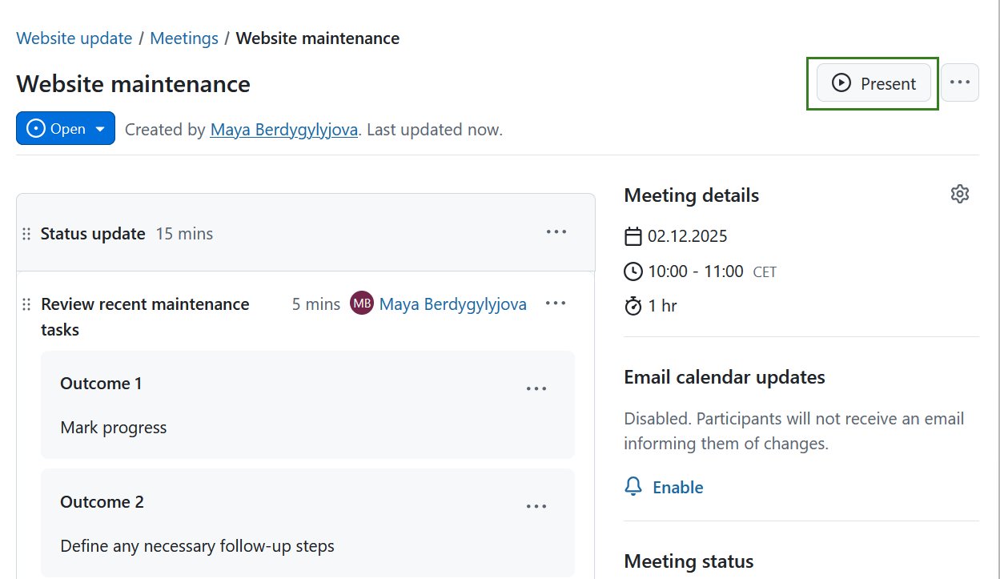The width and height of the screenshot is (1000, 579).
Task: Click the calendar icon next to 02.12.2025
Action: [633, 235]
